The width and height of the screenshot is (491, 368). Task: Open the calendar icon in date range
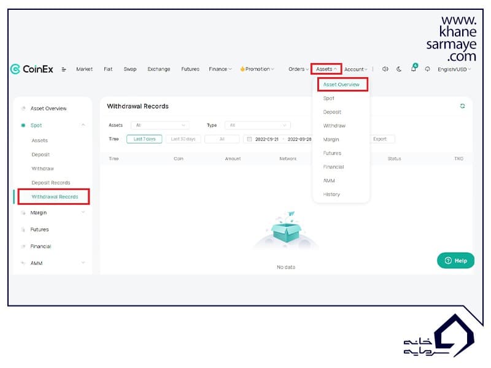249,139
